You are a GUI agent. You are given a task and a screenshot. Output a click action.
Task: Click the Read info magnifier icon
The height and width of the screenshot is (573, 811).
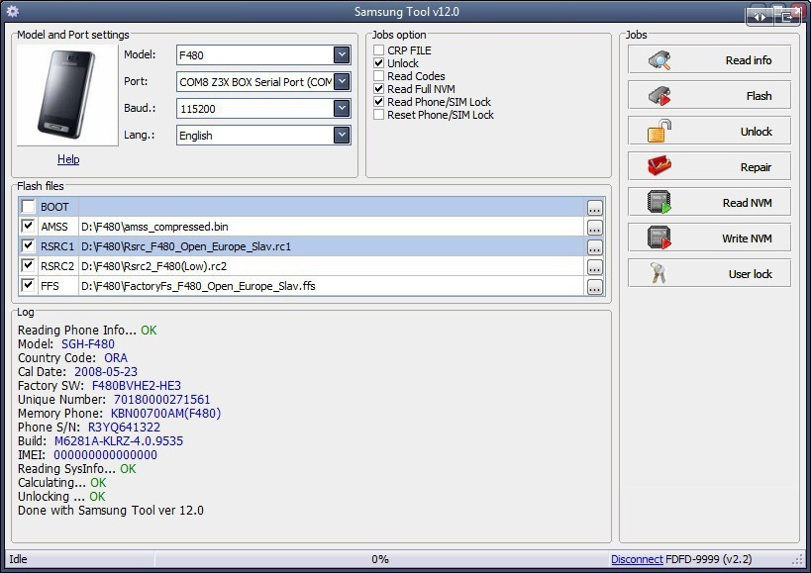(x=660, y=60)
